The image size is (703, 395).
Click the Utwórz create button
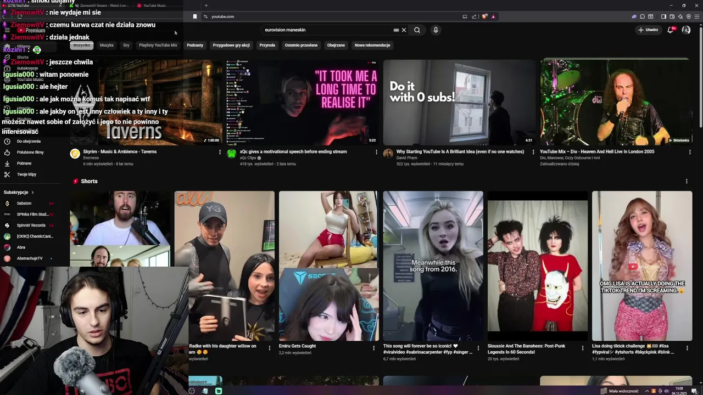tap(648, 30)
